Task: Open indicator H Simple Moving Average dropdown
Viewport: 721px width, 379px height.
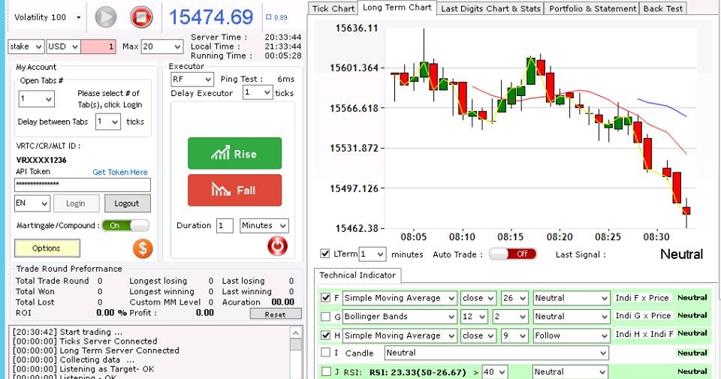Action: [400, 335]
